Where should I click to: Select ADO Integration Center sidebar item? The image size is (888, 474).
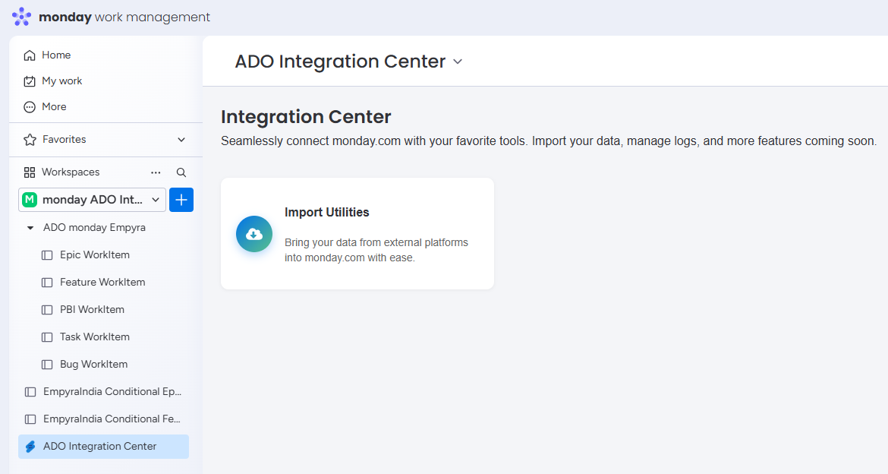tap(104, 447)
